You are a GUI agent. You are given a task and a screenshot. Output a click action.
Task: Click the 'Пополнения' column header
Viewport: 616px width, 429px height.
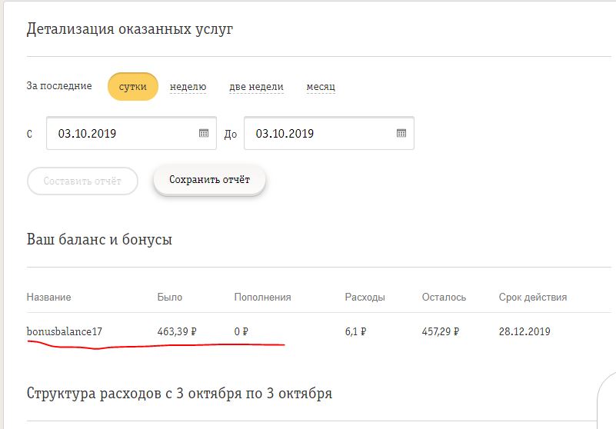coord(262,297)
